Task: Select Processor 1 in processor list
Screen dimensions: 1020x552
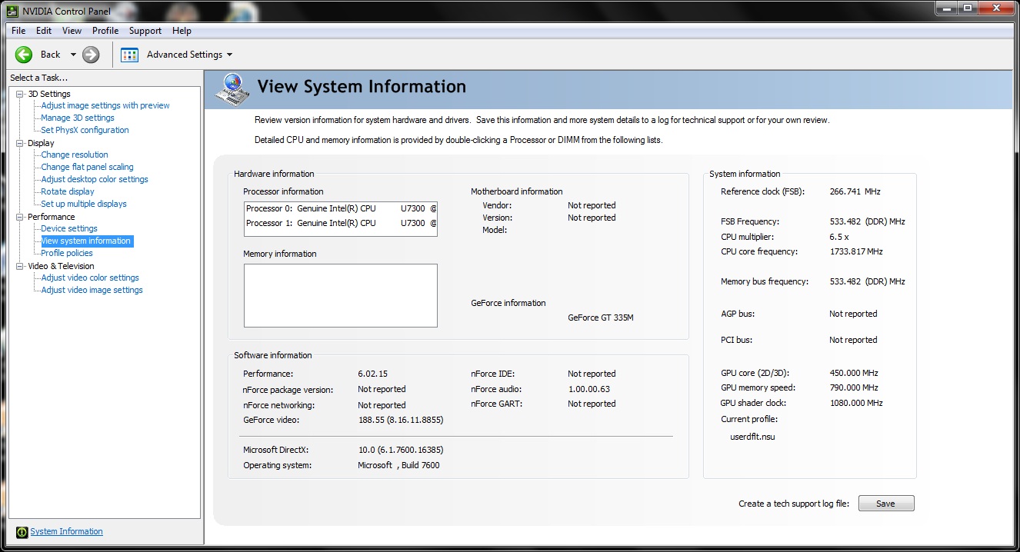Action: coord(340,223)
